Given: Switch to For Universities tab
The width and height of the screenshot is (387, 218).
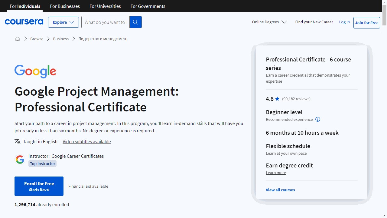Looking at the screenshot, I should coord(105,6).
